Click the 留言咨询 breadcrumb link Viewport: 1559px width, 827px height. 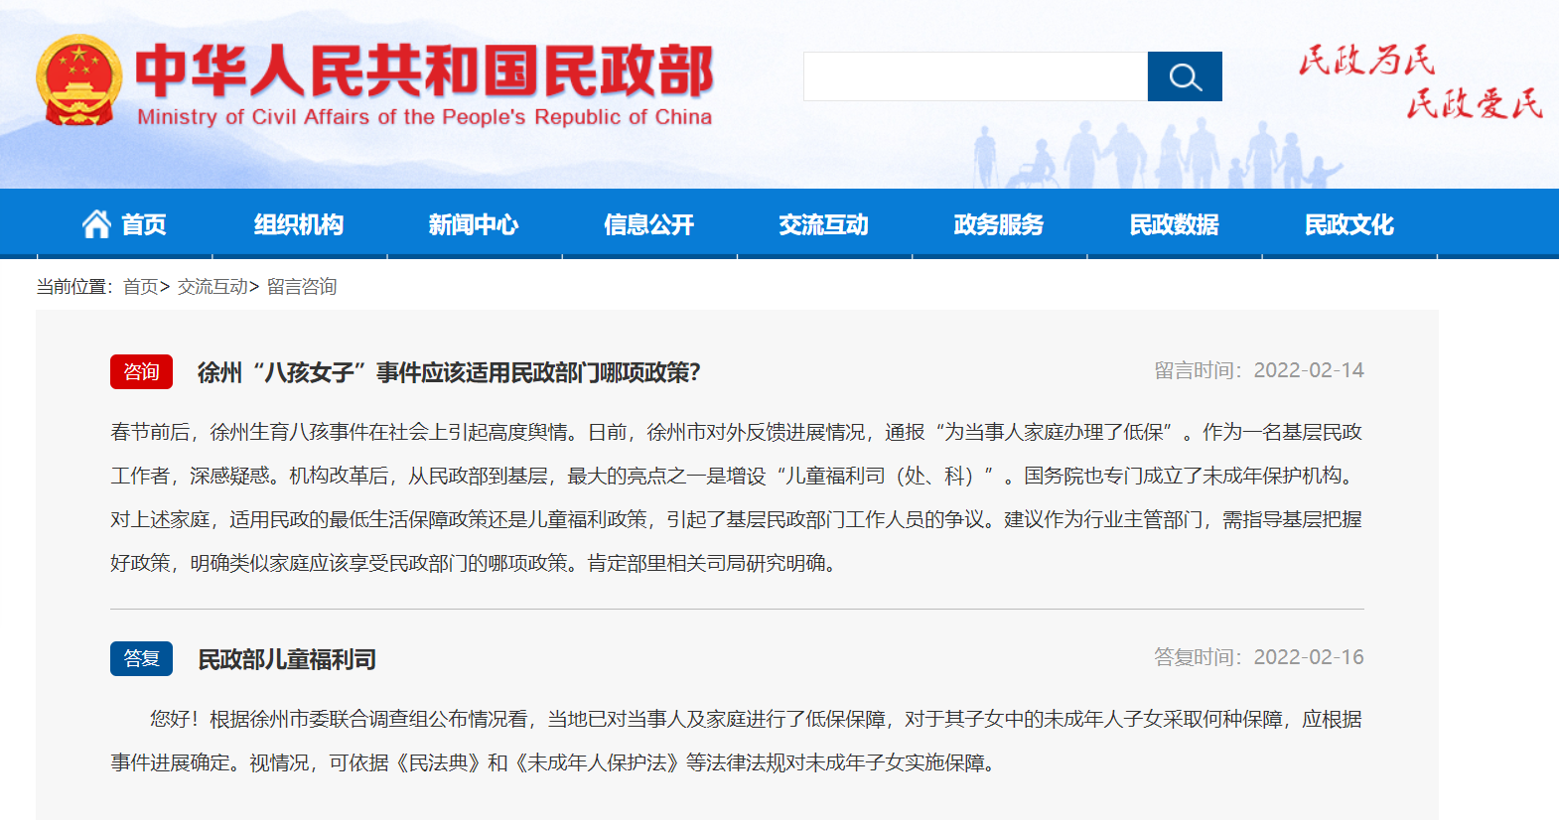pyautogui.click(x=302, y=287)
